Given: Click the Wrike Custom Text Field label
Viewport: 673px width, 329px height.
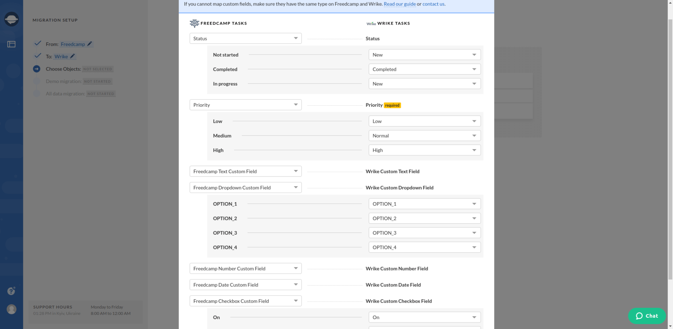Looking at the screenshot, I should click(x=392, y=171).
